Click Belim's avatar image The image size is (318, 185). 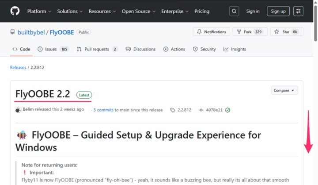coord(18,110)
